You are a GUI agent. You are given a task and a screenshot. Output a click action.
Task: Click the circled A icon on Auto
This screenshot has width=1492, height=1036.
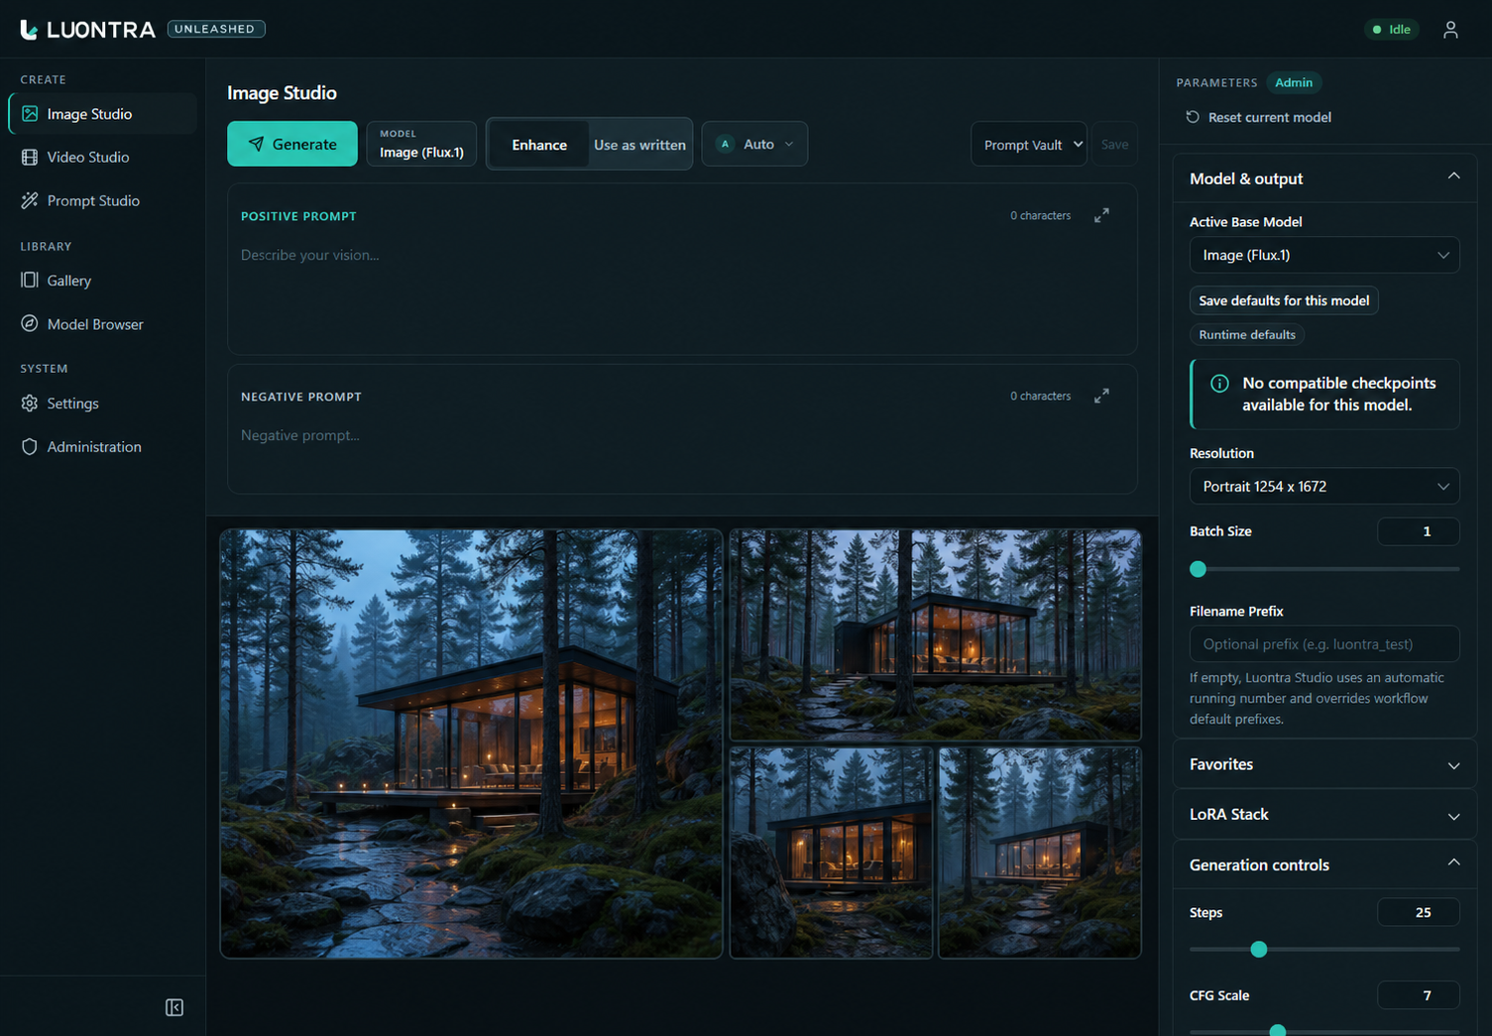coord(726,144)
